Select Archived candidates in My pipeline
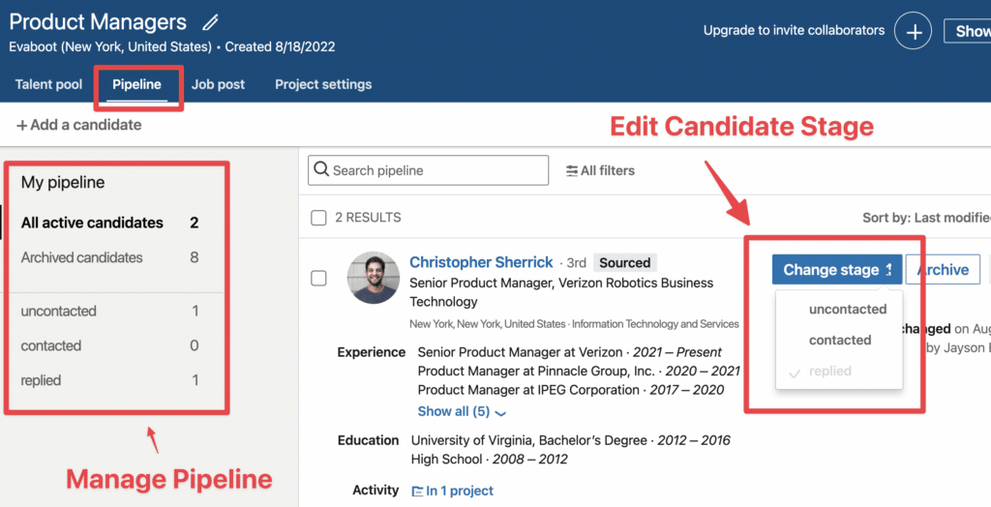Image resolution: width=991 pixels, height=507 pixels. [109, 258]
